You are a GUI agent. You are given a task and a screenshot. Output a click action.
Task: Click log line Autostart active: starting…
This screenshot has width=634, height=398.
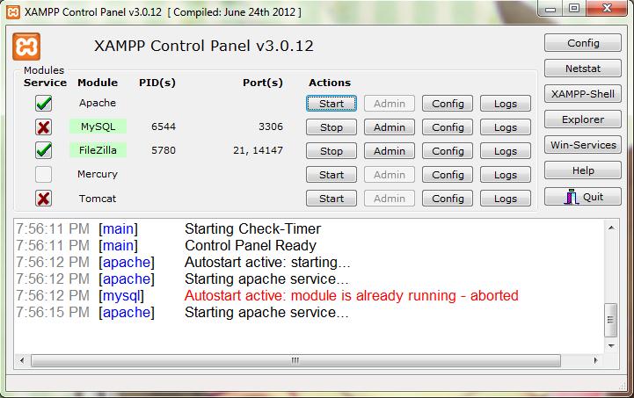click(x=267, y=263)
